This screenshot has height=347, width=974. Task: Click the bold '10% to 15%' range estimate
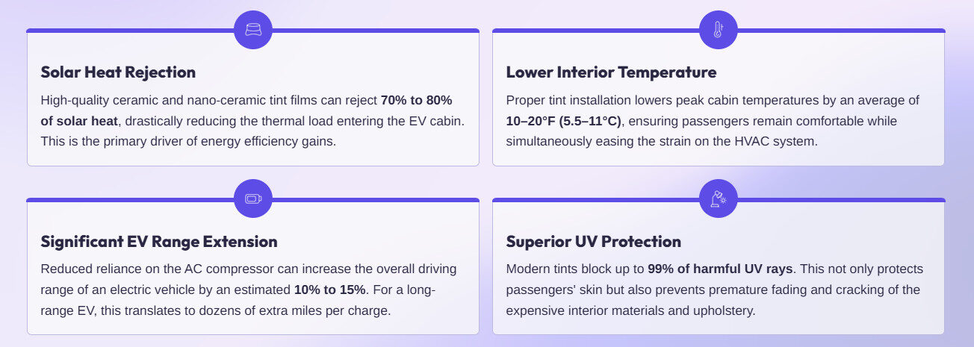pos(329,290)
